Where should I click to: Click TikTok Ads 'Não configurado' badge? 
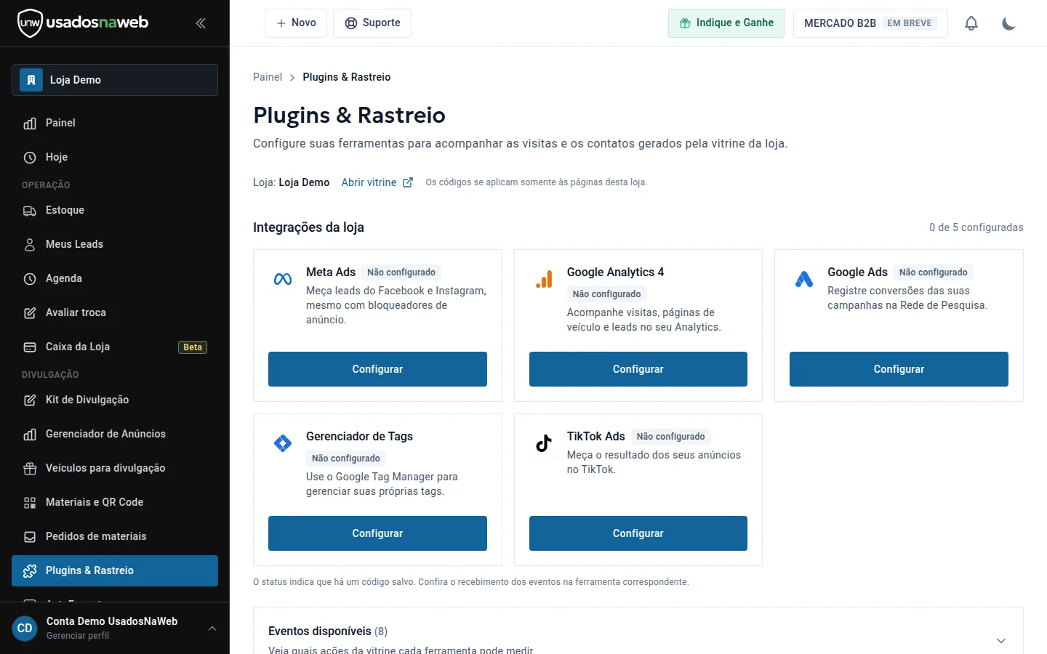(671, 437)
